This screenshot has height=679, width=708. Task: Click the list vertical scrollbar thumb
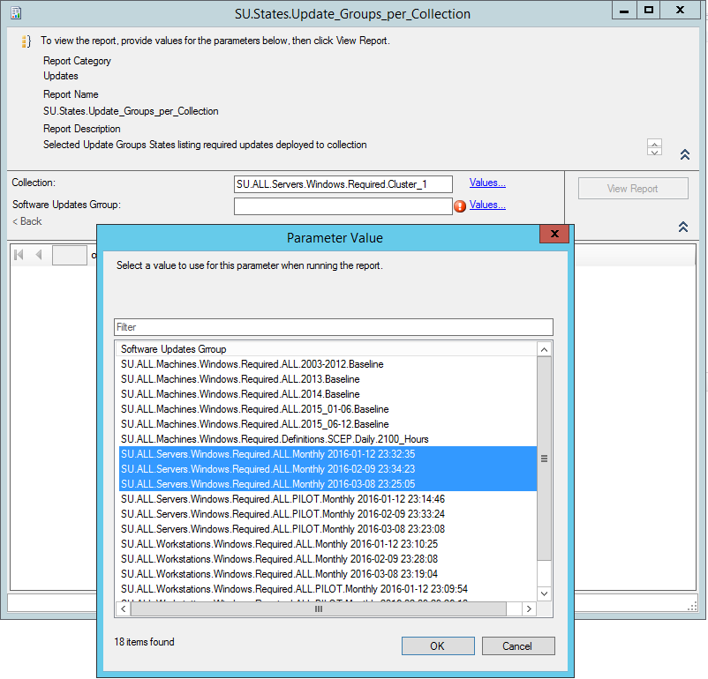pyautogui.click(x=544, y=459)
